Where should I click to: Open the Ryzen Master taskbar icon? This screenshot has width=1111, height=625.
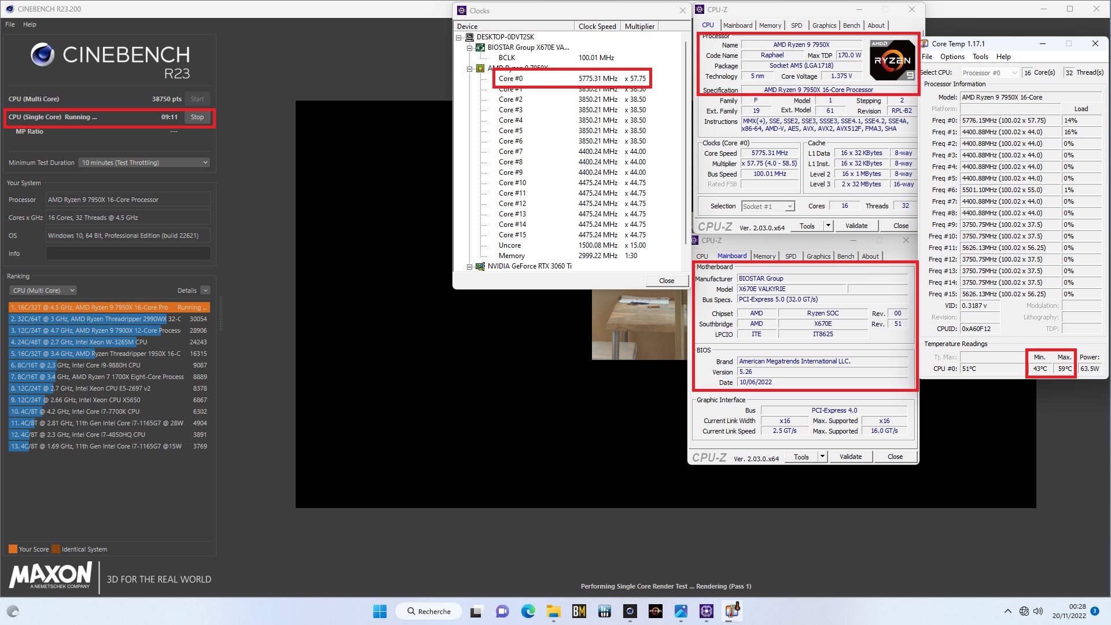(656, 611)
